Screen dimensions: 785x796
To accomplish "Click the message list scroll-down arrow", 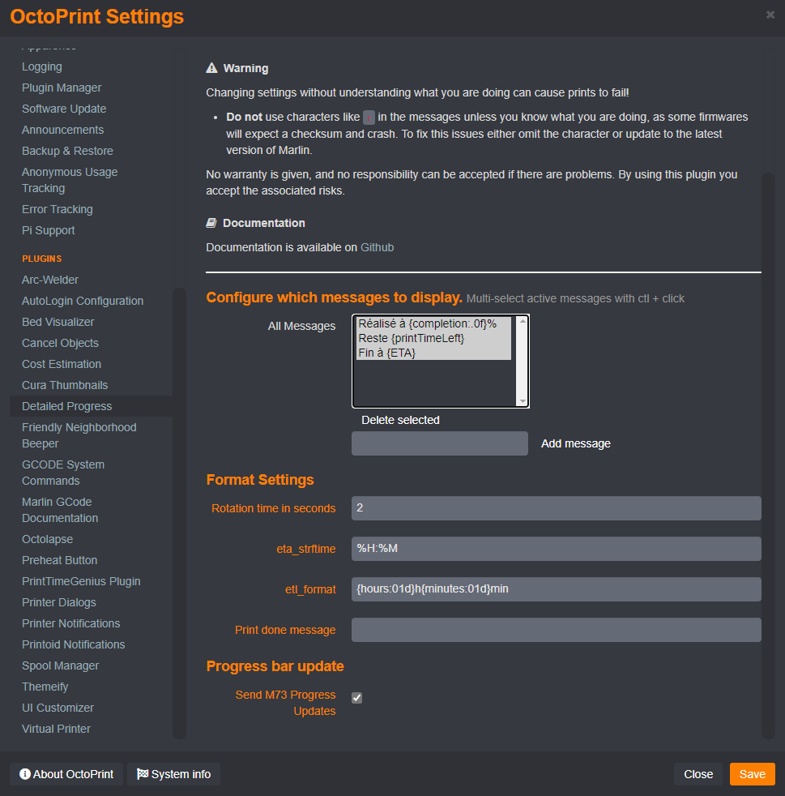I will (523, 401).
